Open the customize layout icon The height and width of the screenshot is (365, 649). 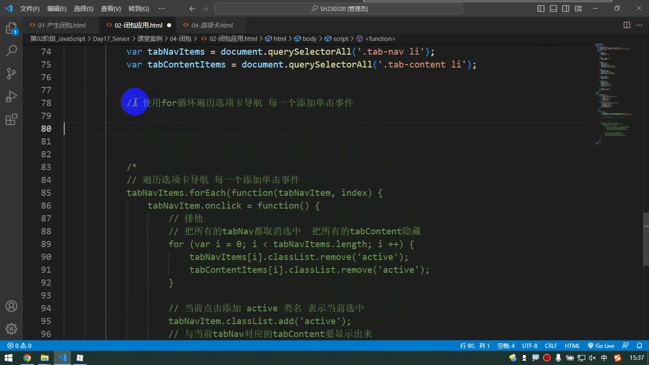[x=578, y=9]
